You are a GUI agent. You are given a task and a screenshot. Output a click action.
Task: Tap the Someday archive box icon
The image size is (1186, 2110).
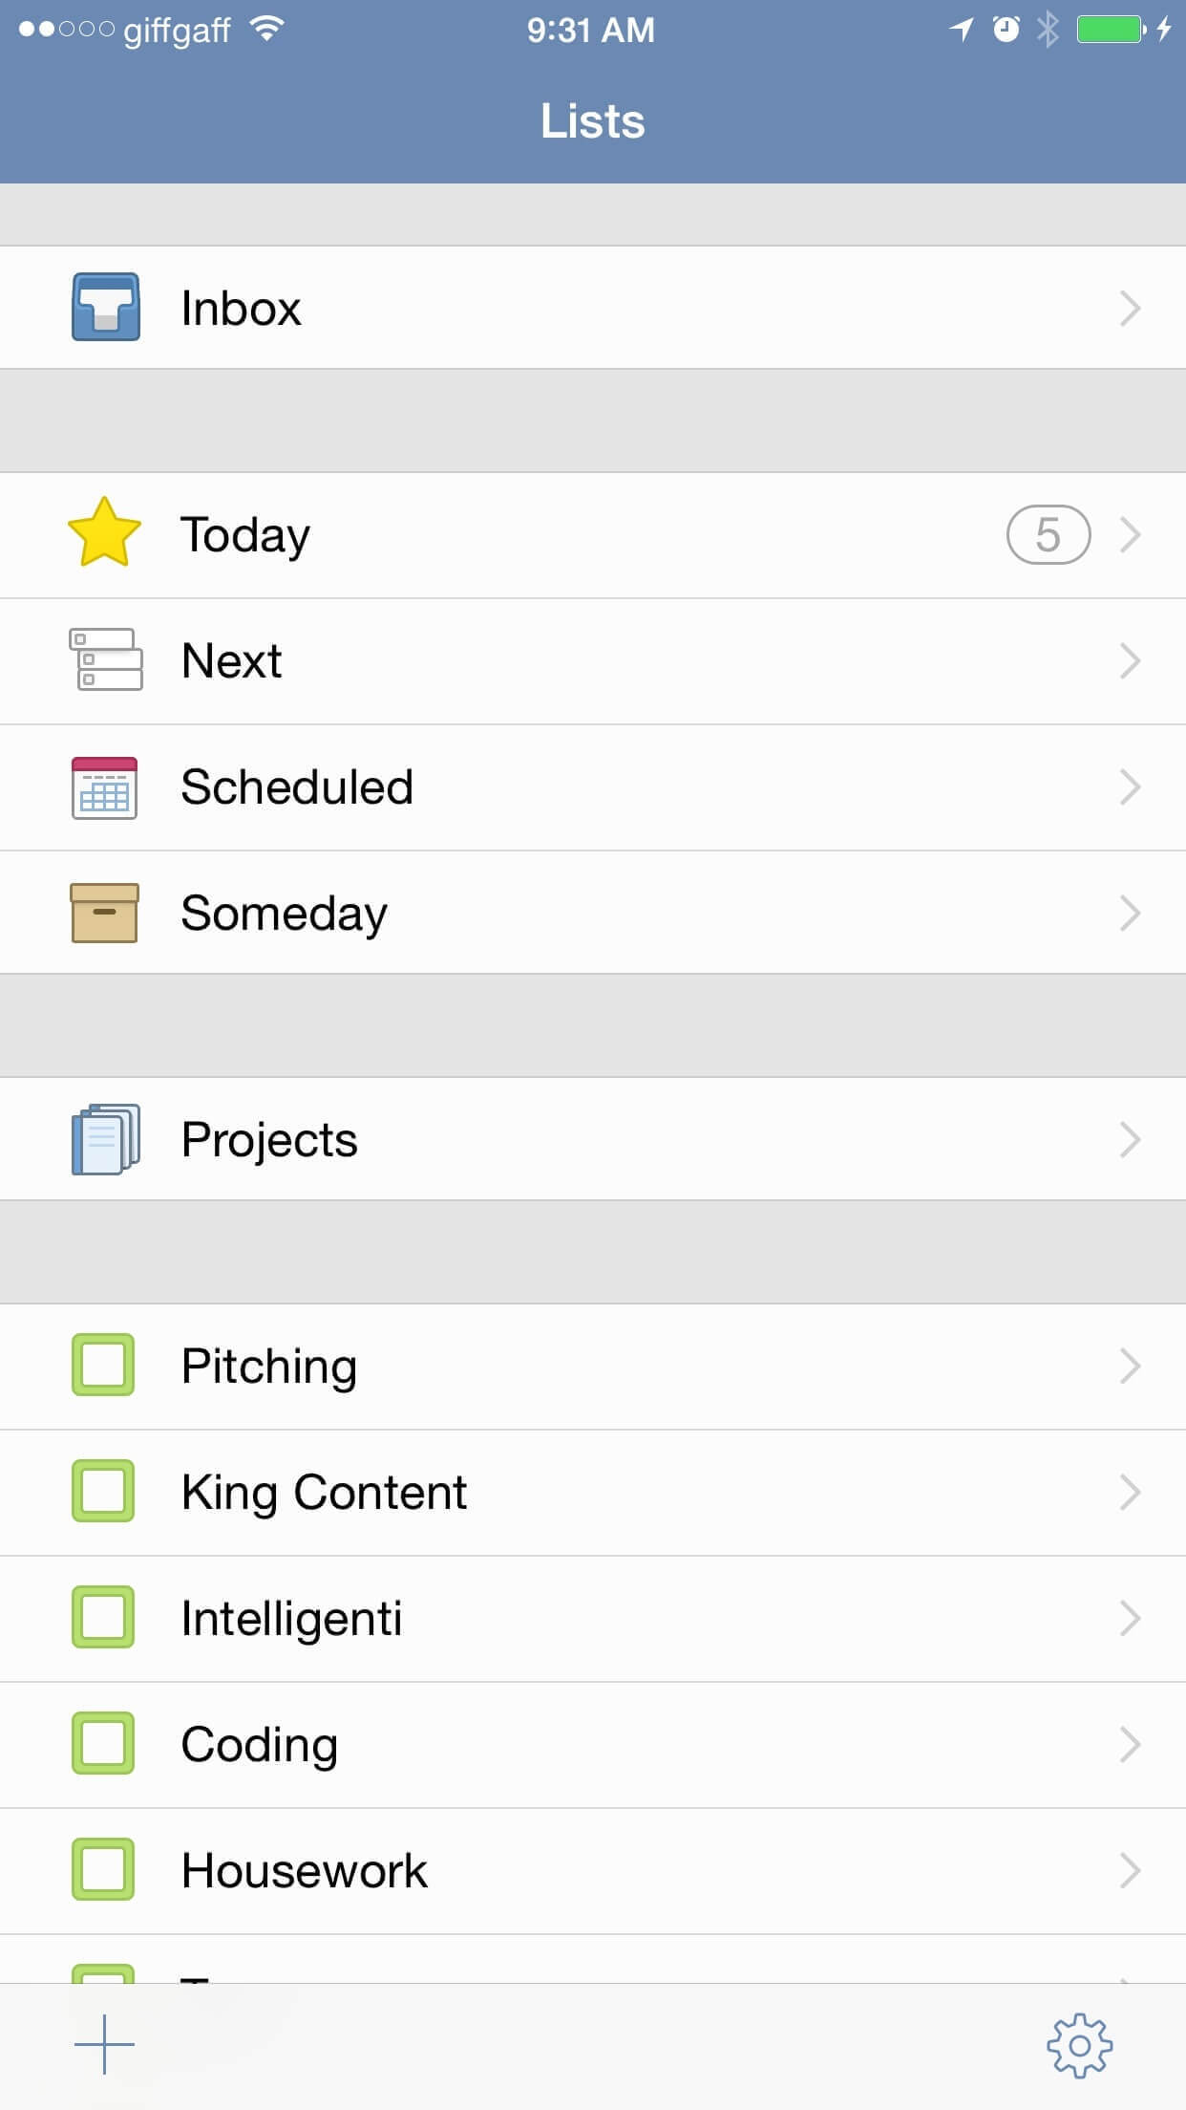[x=105, y=913]
